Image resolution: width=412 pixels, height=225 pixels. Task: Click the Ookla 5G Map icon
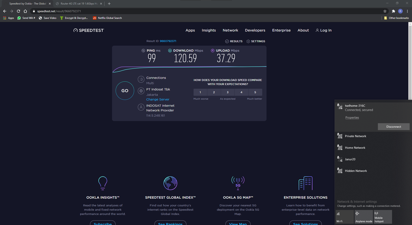pyautogui.click(x=238, y=183)
